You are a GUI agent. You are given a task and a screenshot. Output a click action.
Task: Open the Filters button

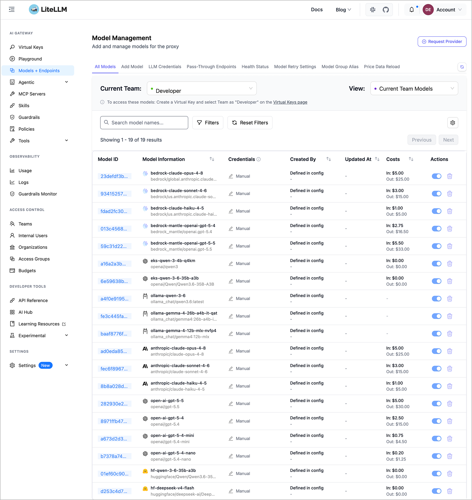[x=208, y=123]
